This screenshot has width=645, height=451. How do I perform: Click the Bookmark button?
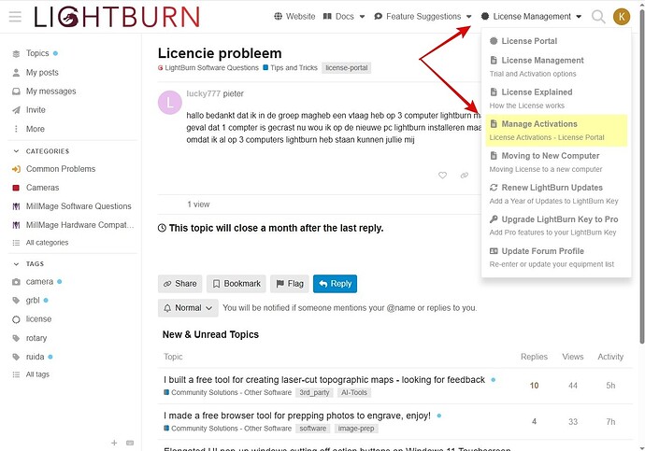tap(236, 284)
